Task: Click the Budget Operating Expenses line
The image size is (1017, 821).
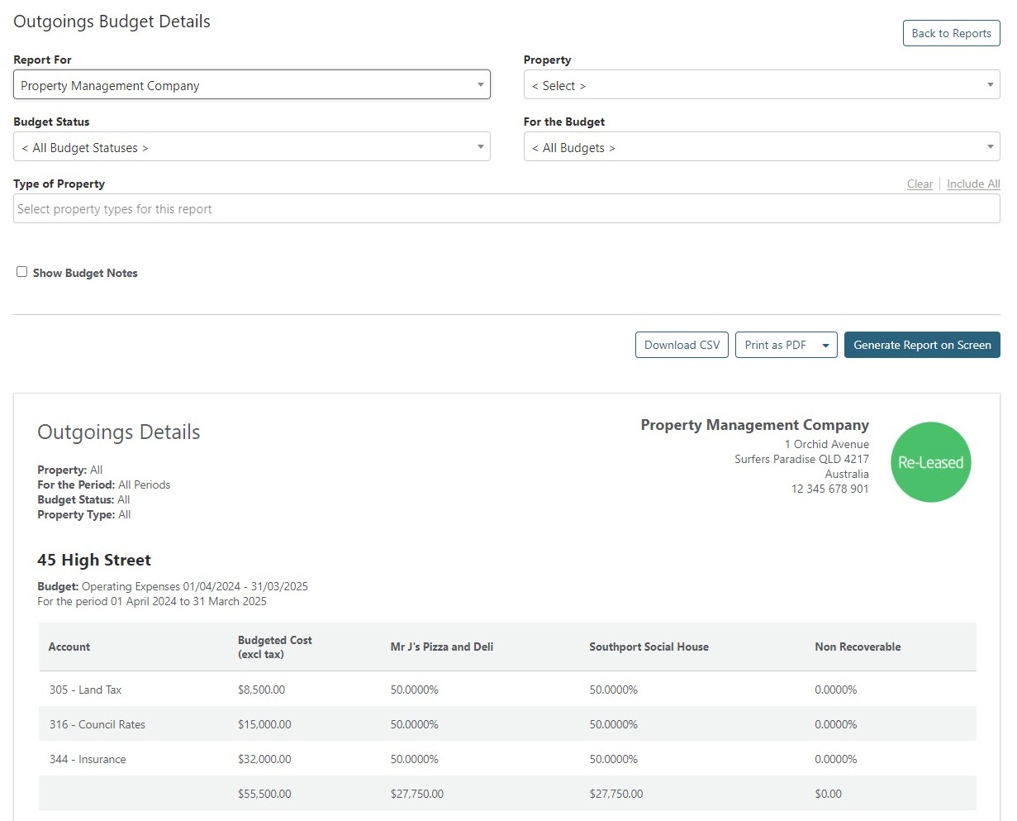Action: click(x=173, y=586)
